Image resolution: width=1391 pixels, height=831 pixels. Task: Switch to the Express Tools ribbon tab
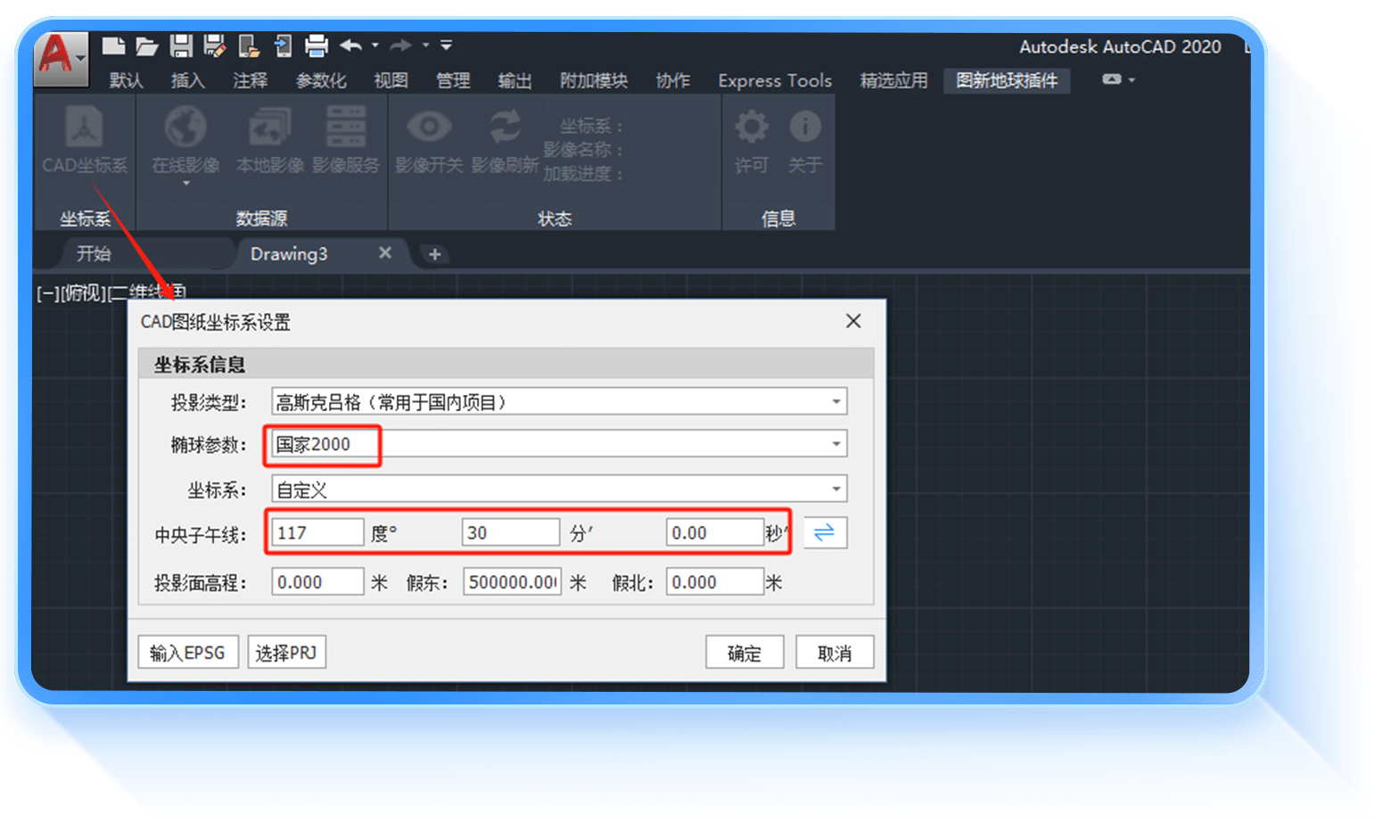774,81
